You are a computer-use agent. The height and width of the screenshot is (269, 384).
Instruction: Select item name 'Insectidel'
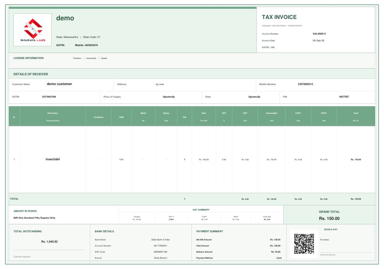[52, 159]
